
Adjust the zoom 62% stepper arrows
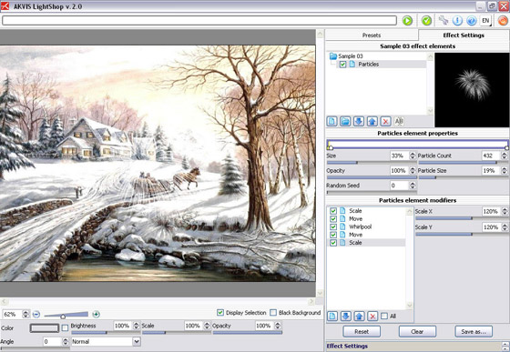click(x=25, y=315)
